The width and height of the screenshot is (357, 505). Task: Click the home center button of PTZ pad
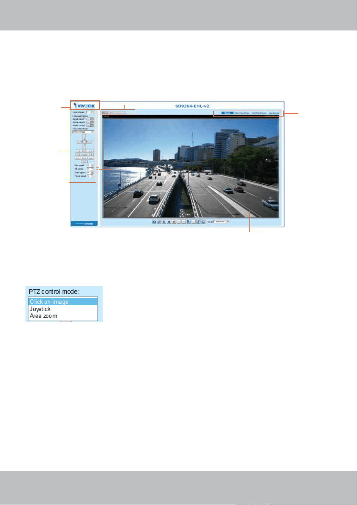pyautogui.click(x=84, y=142)
